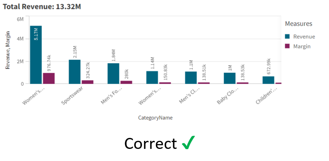Screen dimensions: 329x161
Task: Click the Total Revenue: 13.32M title
Action: [42, 7]
